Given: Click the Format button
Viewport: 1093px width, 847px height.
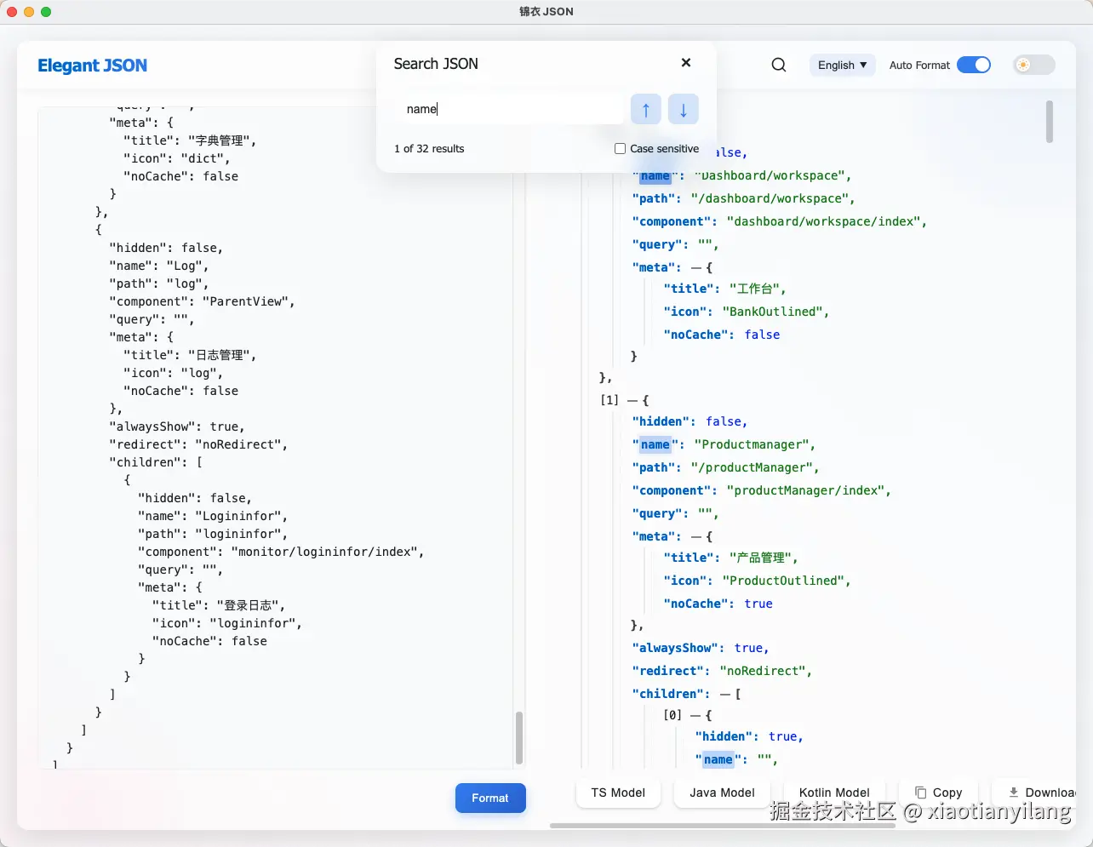Looking at the screenshot, I should point(490,798).
